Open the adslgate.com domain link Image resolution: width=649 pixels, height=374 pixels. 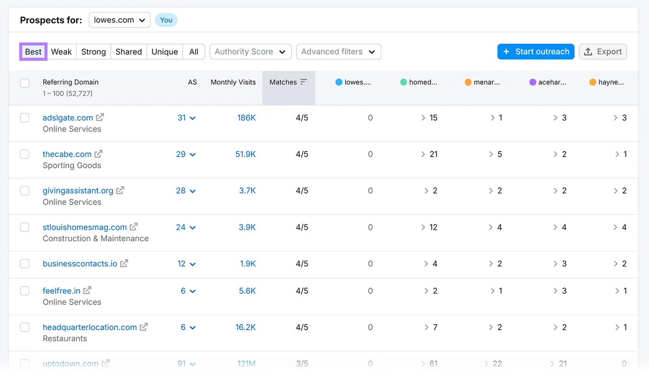click(x=68, y=118)
